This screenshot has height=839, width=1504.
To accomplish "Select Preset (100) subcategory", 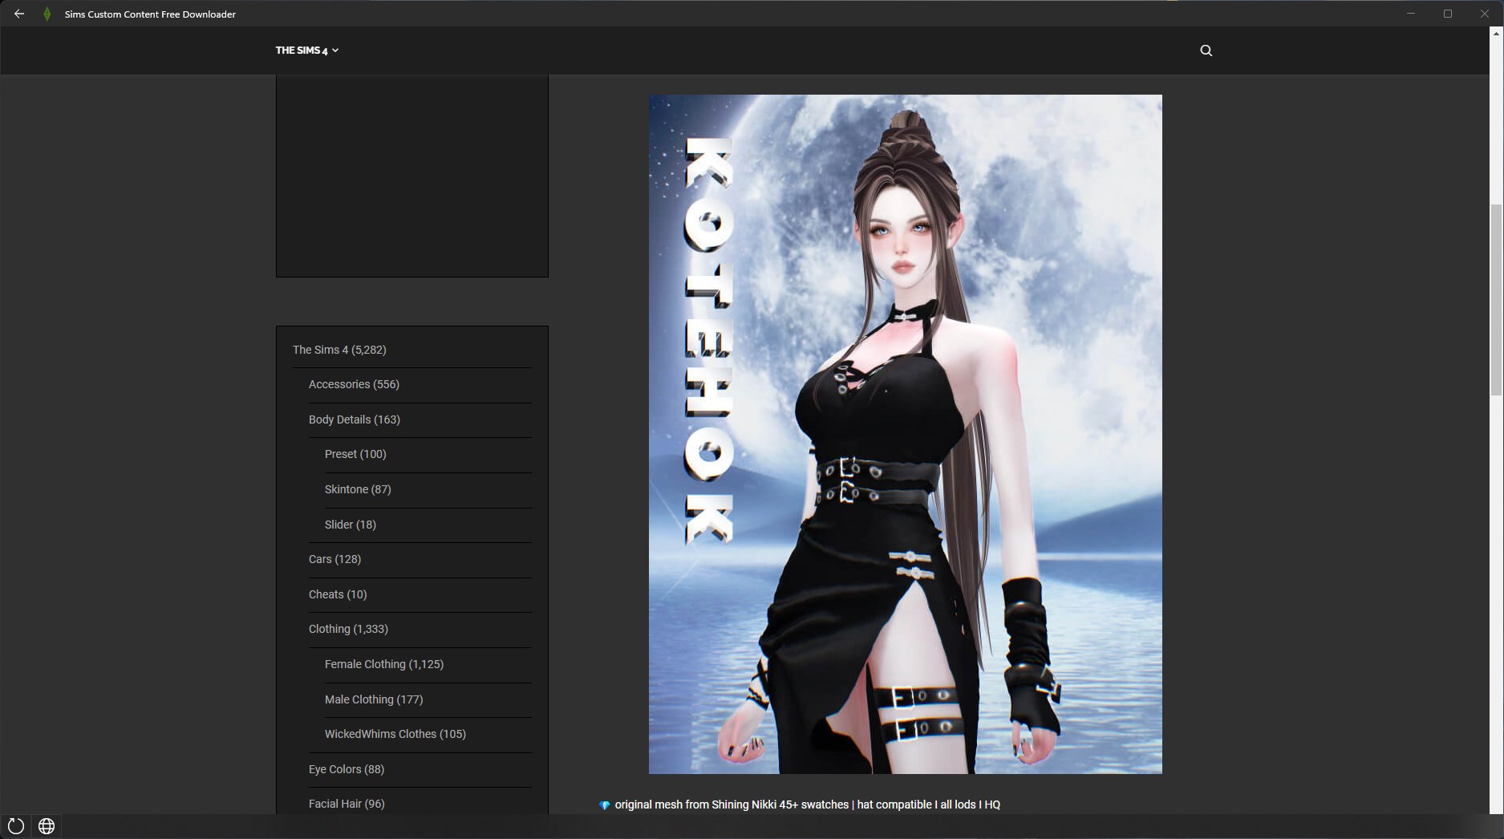I will 355,454.
